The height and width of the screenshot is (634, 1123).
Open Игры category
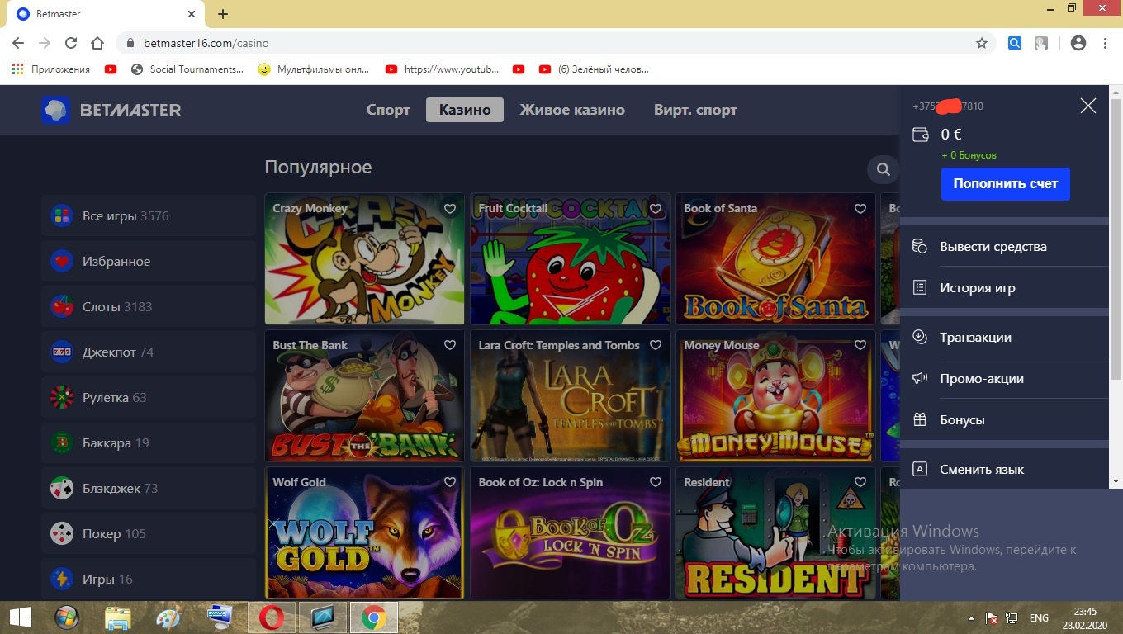(x=149, y=580)
